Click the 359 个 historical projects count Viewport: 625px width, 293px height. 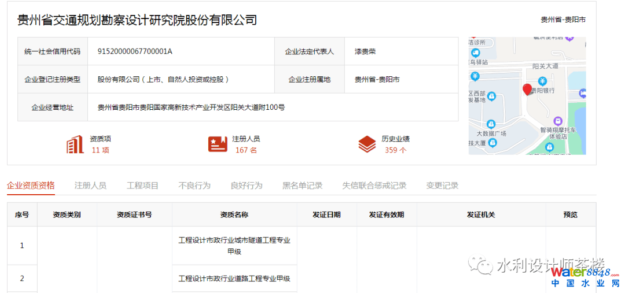(395, 150)
